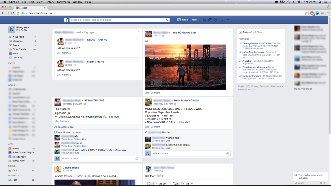Click the Facebook search input field
Screen dimensions: 331x186
118,20
